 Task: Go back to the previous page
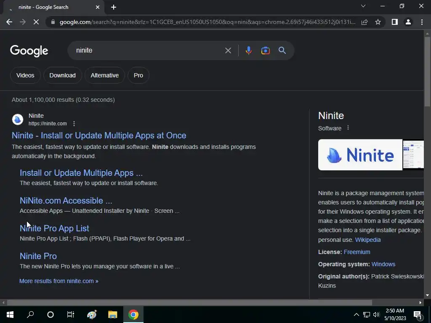click(9, 22)
